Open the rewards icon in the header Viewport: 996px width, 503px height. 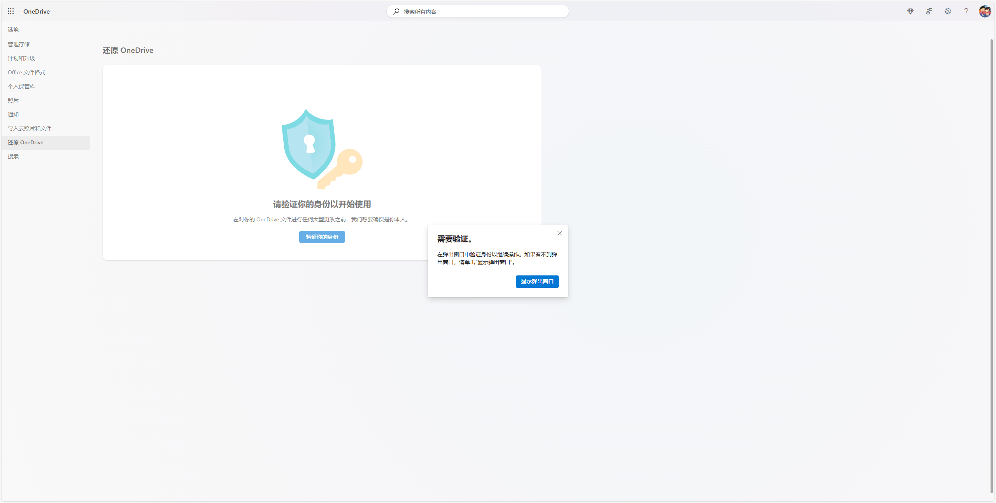[929, 11]
